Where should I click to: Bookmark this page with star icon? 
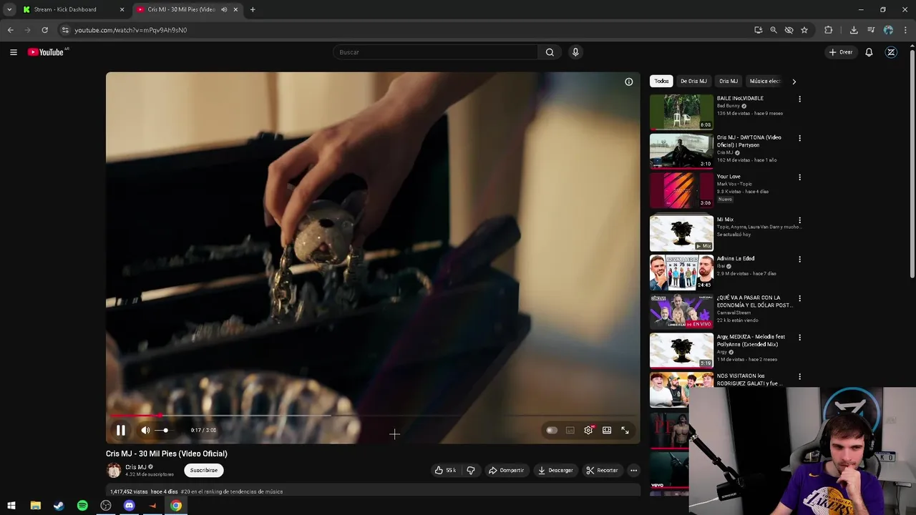(804, 30)
